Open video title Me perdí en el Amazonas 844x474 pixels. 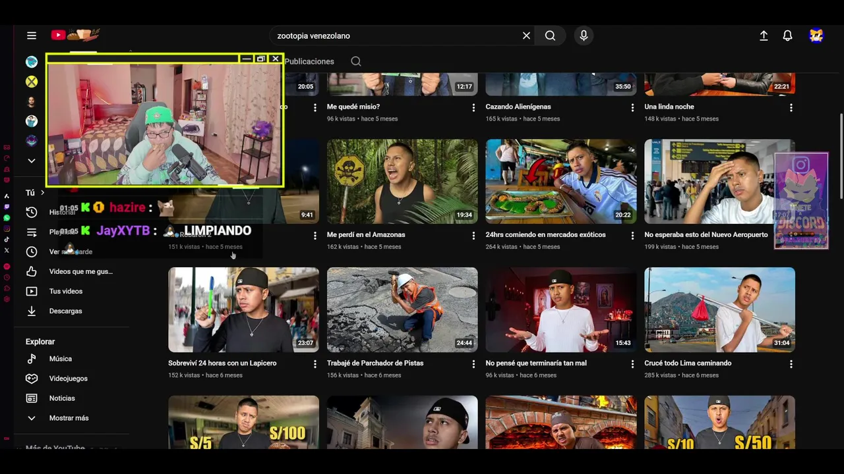pos(366,234)
